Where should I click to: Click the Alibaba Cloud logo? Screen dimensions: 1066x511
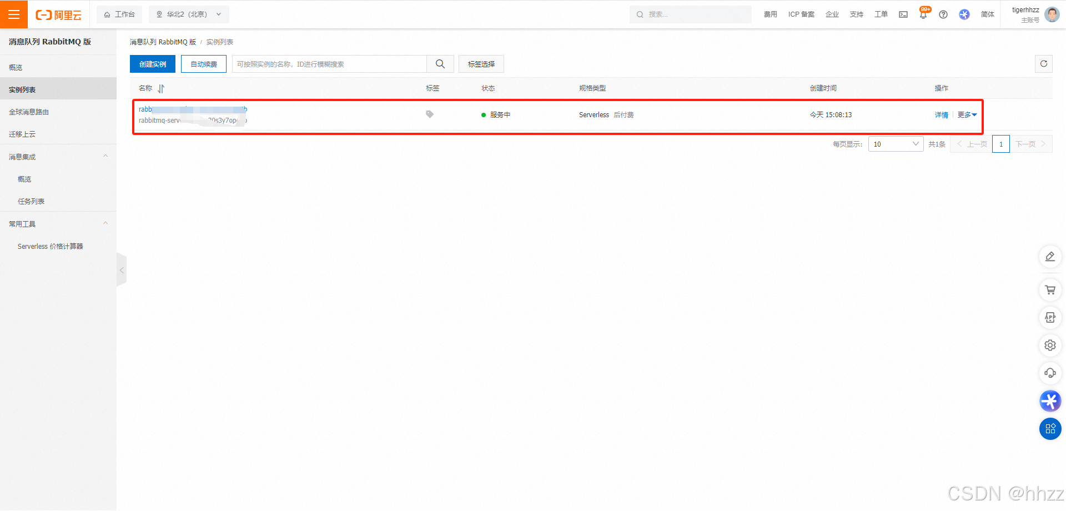[x=58, y=15]
